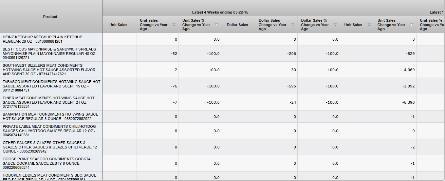Click filter icon beside second Unit Sales header
The image size is (445, 181).
(369, 25)
